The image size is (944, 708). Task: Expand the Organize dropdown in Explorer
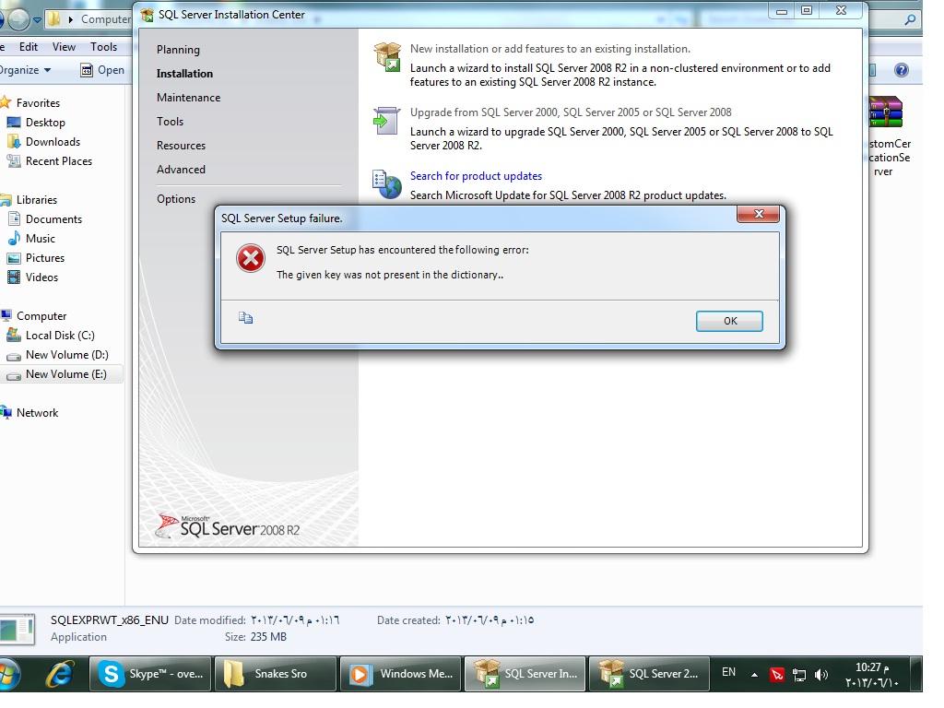click(x=25, y=70)
